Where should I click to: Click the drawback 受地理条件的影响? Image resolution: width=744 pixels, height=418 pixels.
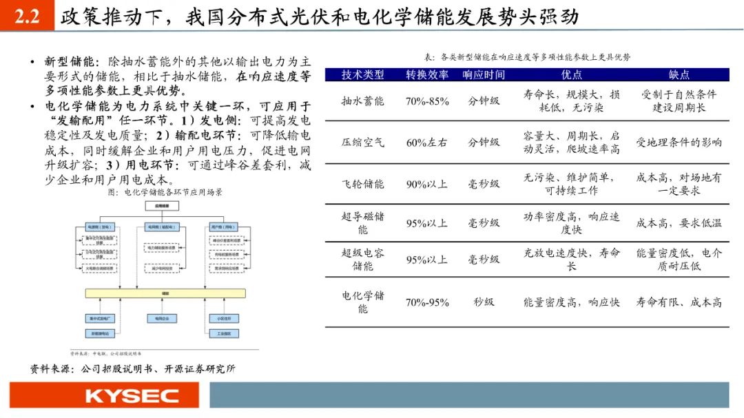click(x=679, y=143)
